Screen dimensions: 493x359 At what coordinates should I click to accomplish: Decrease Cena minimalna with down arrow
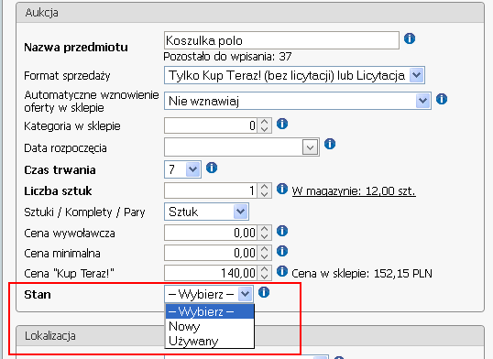(x=265, y=256)
